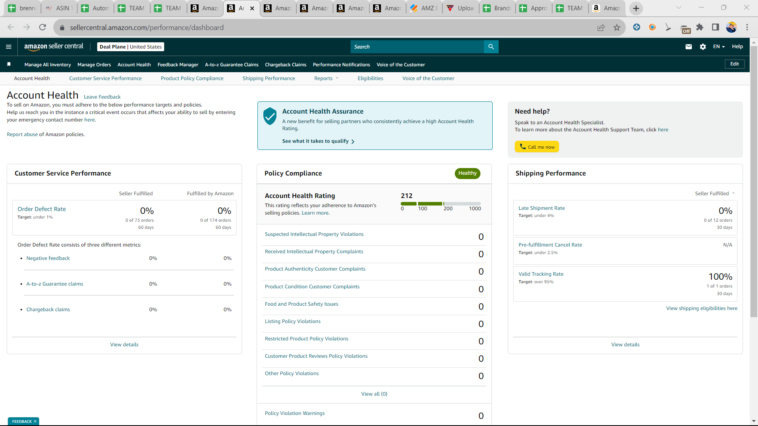The width and height of the screenshot is (758, 426).
Task: Open Feedback Manager in the menu bar
Action: (178, 64)
